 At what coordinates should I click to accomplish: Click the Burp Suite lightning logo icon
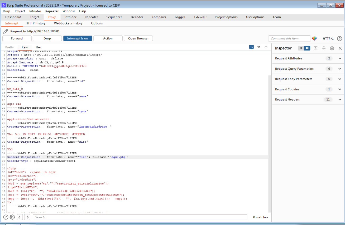click(4, 5)
